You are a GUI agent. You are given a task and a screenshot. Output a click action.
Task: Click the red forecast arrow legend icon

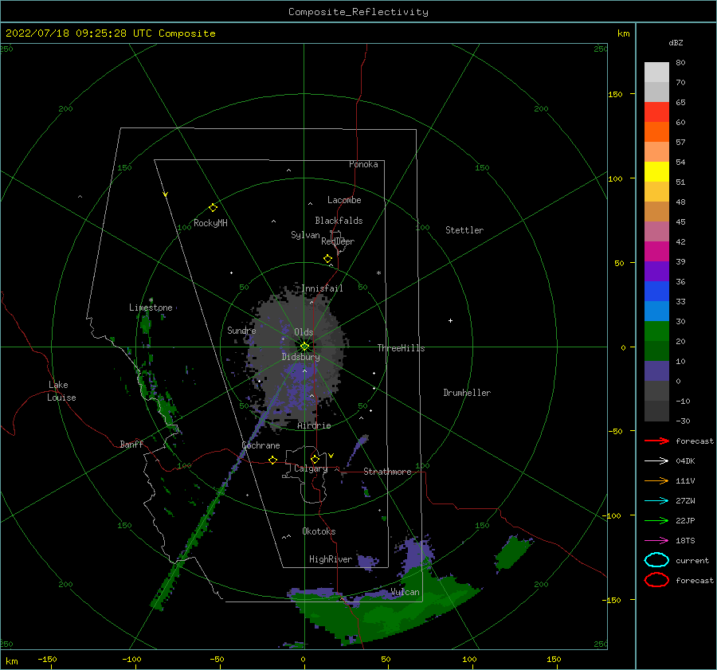point(656,441)
